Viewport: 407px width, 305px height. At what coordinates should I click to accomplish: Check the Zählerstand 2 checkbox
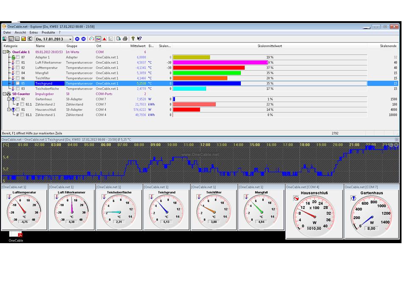pyautogui.click(x=22, y=104)
